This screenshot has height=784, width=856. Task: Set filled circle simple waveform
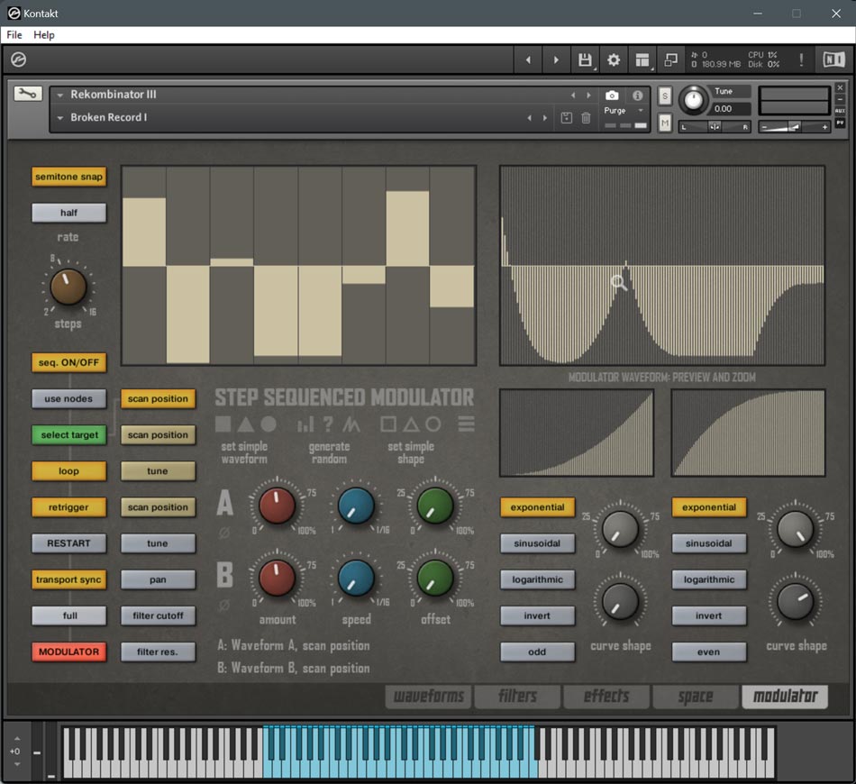[x=268, y=424]
